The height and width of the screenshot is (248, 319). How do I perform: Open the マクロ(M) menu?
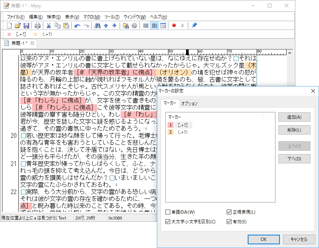click(92, 17)
